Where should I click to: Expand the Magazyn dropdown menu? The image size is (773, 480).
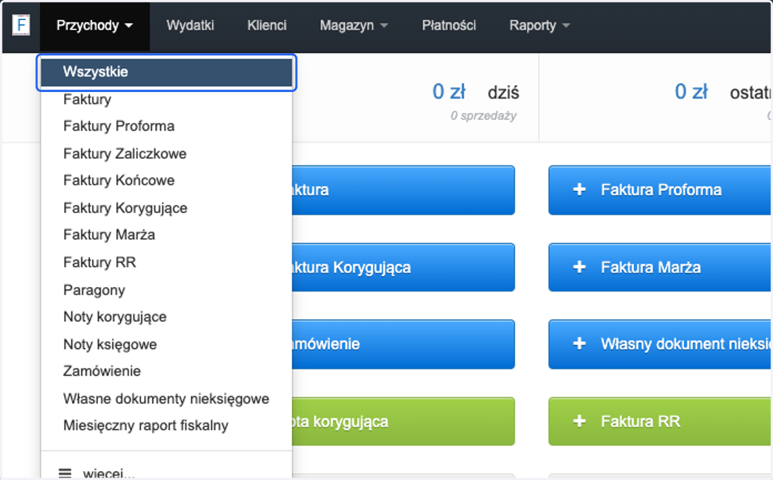pyautogui.click(x=354, y=26)
